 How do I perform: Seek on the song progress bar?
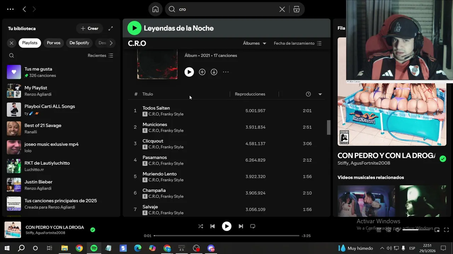[x=226, y=236]
